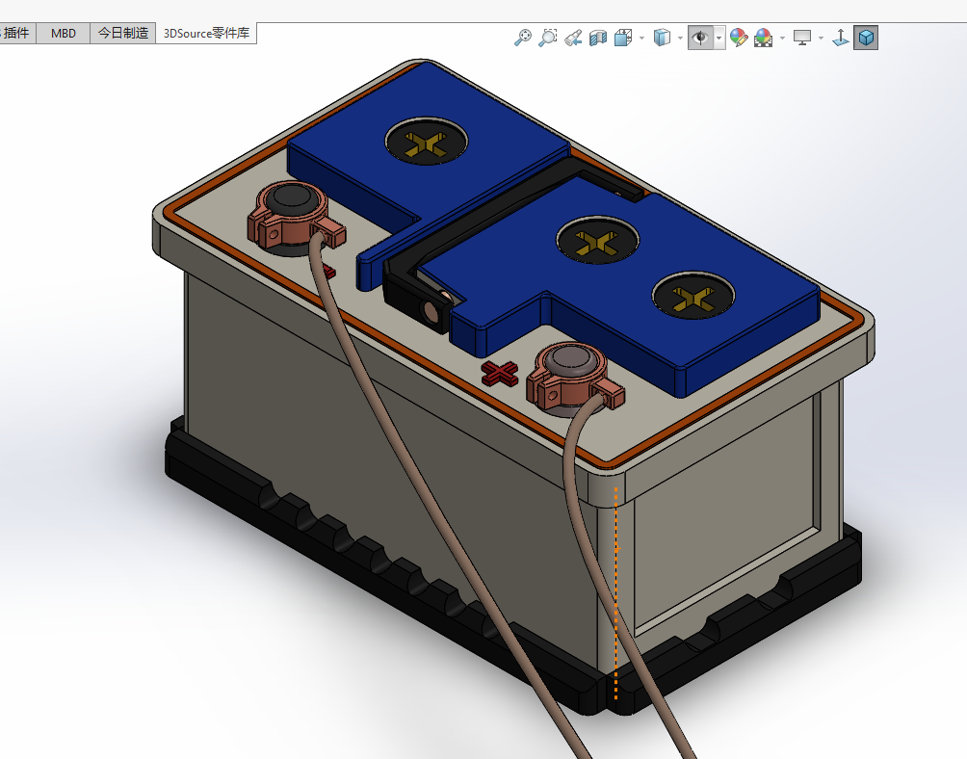Screen dimensions: 967x759
Task: Switch to the MBD tab
Action: pyautogui.click(x=64, y=33)
